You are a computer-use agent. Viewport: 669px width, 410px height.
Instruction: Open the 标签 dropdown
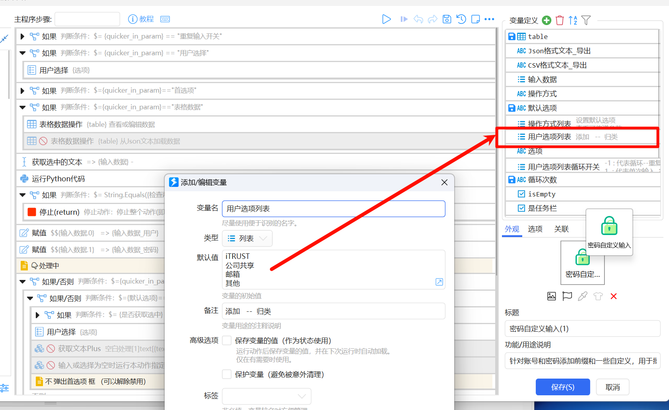click(x=266, y=396)
